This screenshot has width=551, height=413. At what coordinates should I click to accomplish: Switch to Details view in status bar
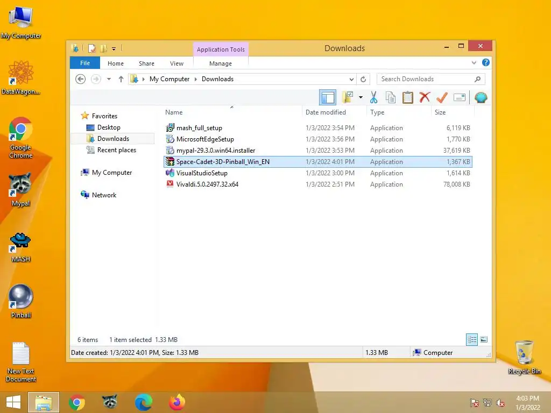coord(471,340)
